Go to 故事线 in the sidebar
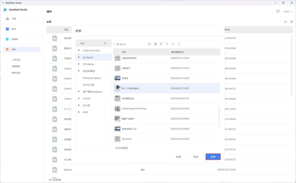296x183 pixels. click(x=14, y=39)
